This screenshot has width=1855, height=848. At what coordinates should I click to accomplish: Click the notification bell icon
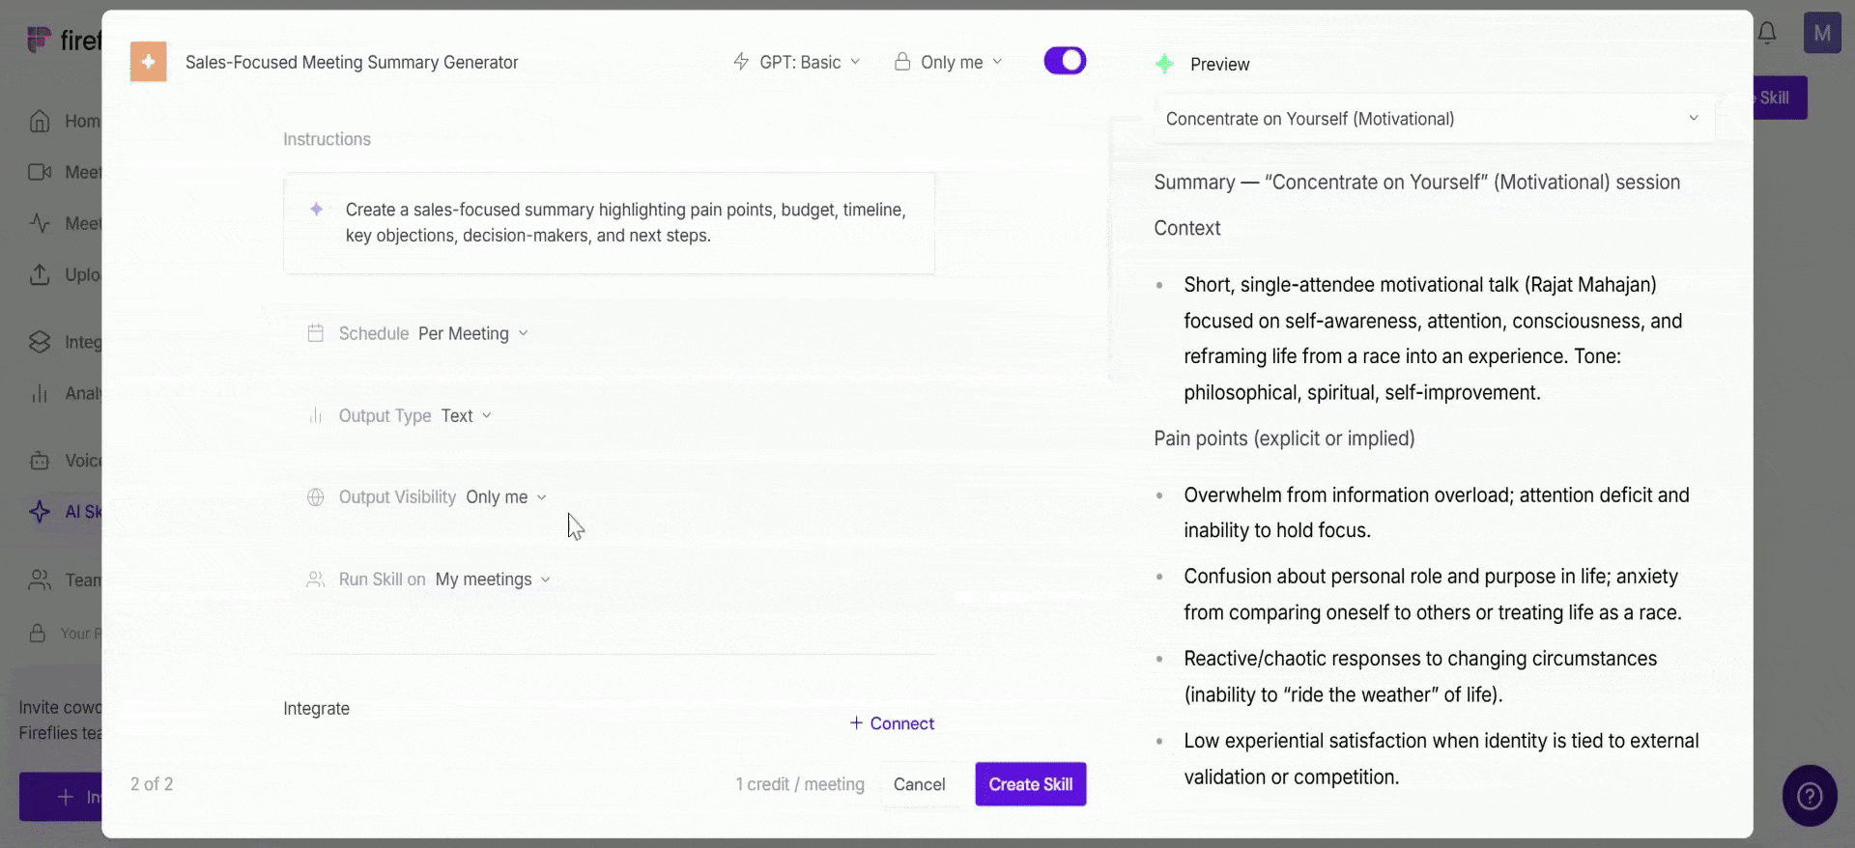pos(1767,33)
